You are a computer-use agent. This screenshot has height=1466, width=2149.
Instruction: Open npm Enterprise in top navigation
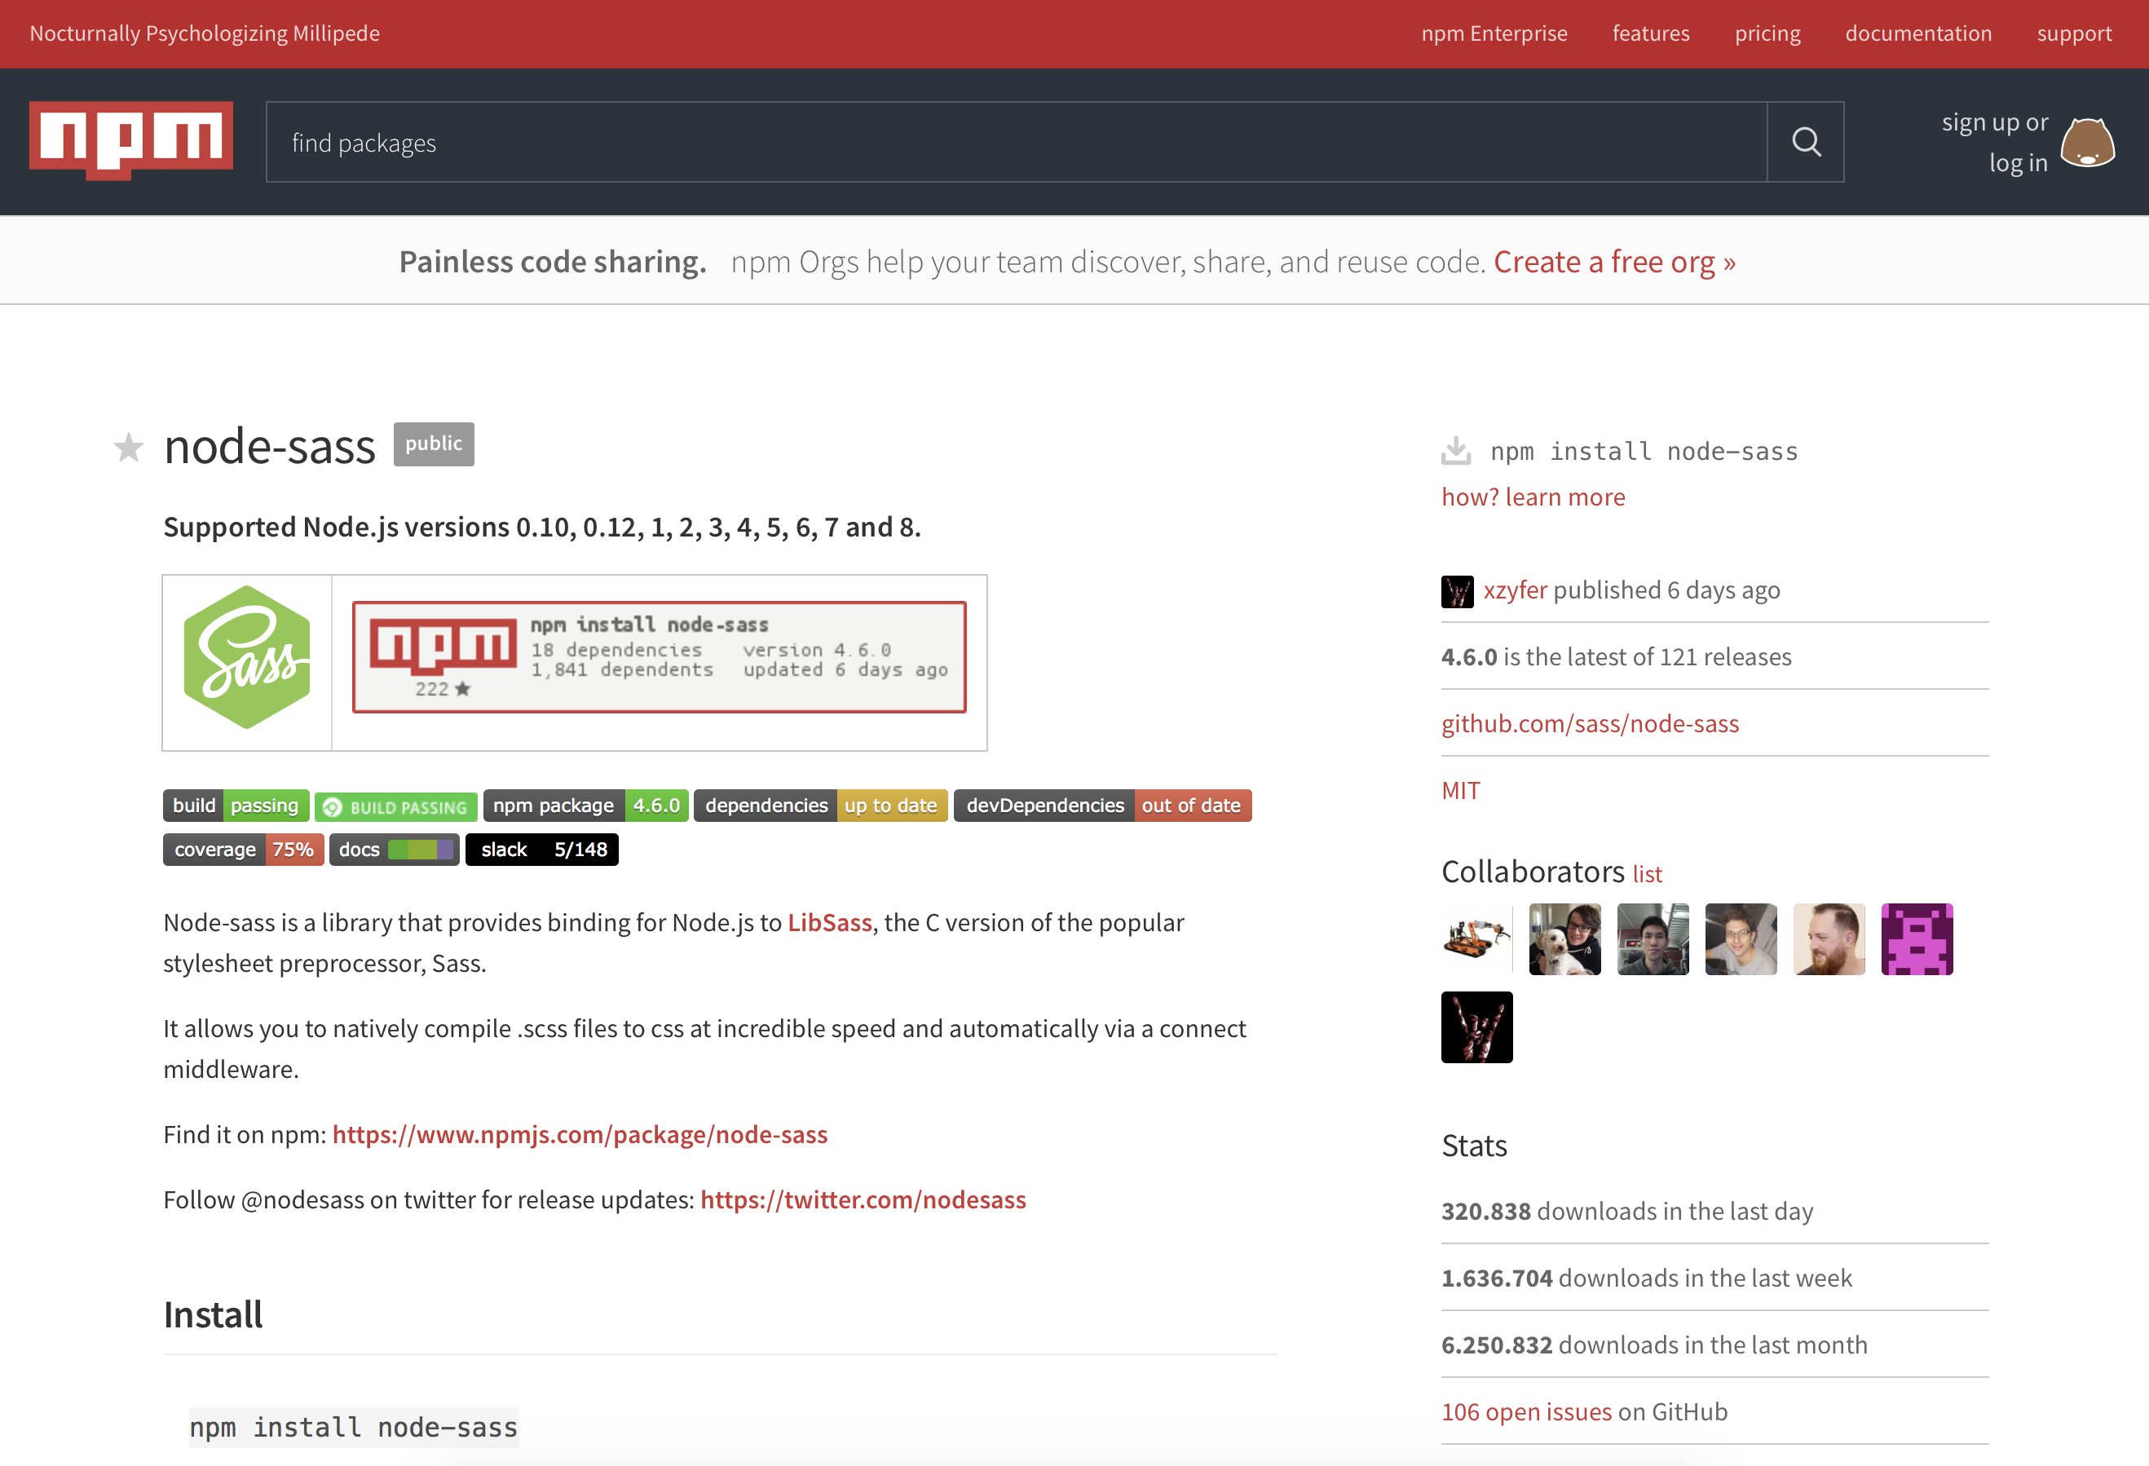[1494, 33]
